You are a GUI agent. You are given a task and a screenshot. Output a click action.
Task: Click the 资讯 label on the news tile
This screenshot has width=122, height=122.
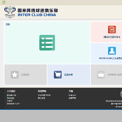click(x=8, y=24)
